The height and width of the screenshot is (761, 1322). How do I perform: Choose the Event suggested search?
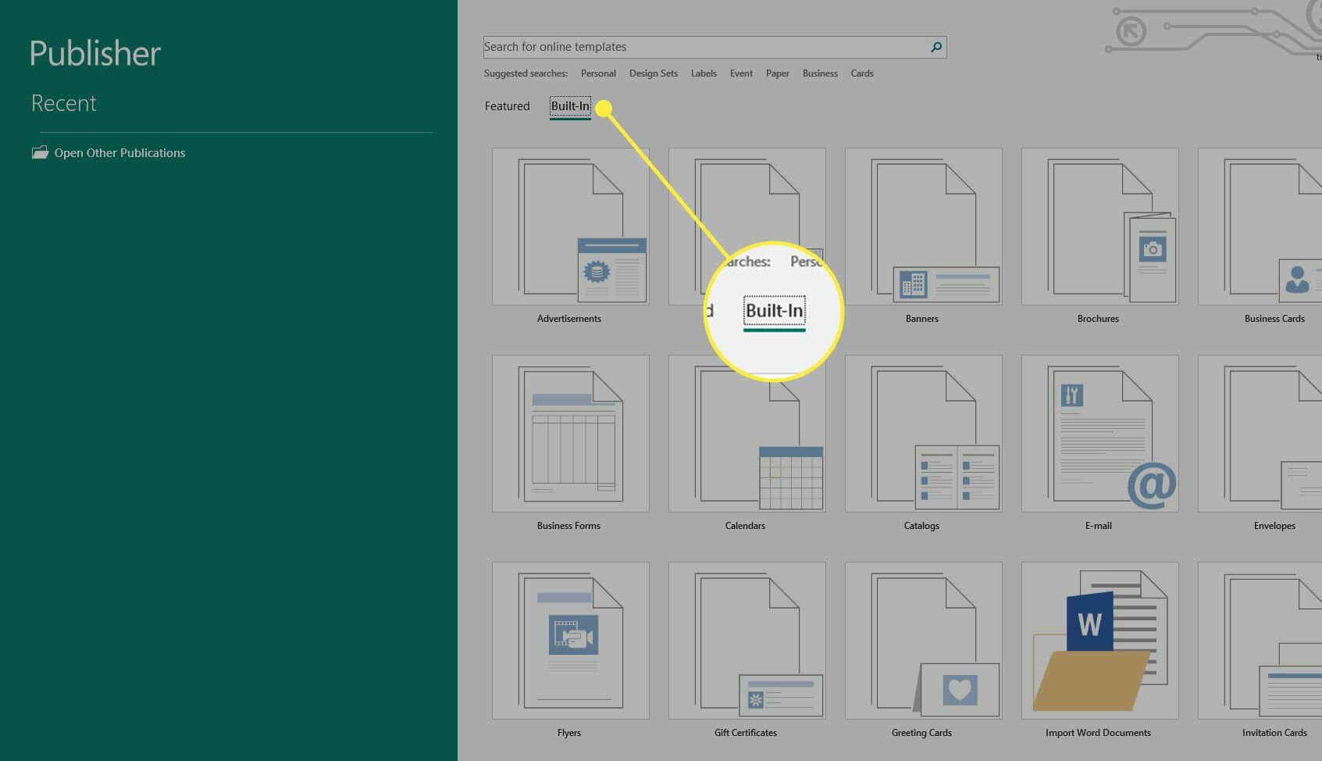[741, 73]
